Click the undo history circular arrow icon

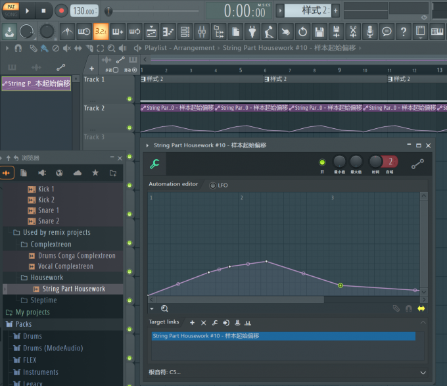click(x=302, y=32)
